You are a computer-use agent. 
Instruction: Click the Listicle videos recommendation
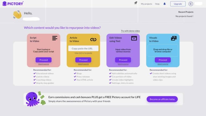[43, 77]
